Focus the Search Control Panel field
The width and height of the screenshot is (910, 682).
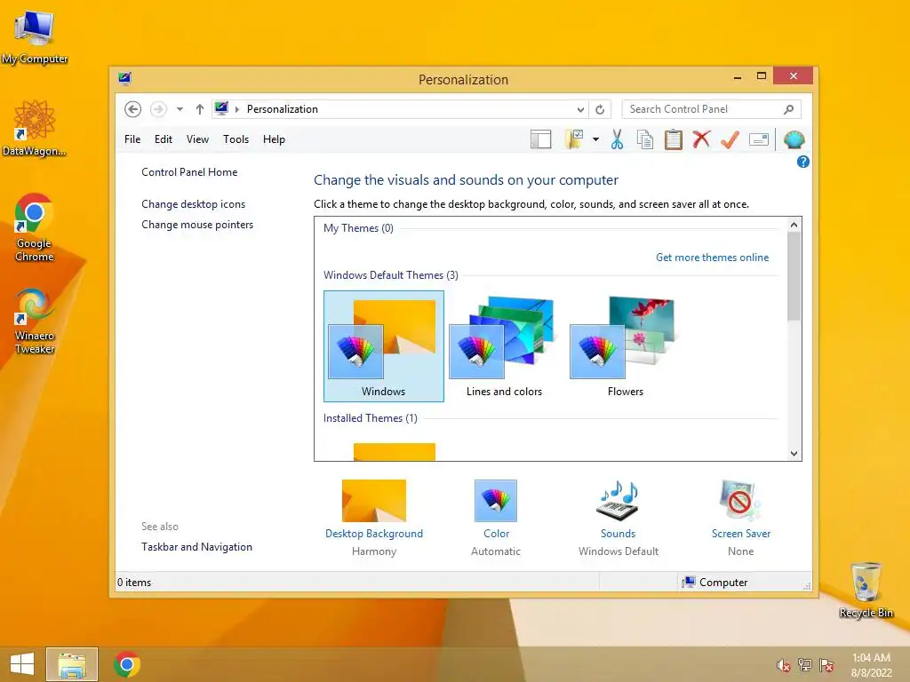coord(712,109)
